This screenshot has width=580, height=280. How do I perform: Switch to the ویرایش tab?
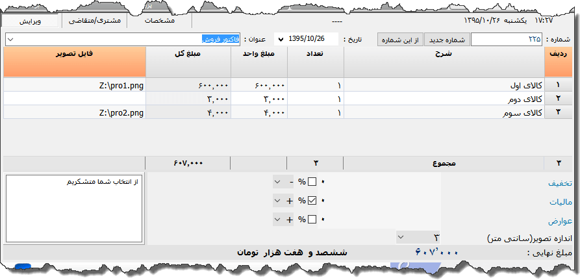pos(31,21)
